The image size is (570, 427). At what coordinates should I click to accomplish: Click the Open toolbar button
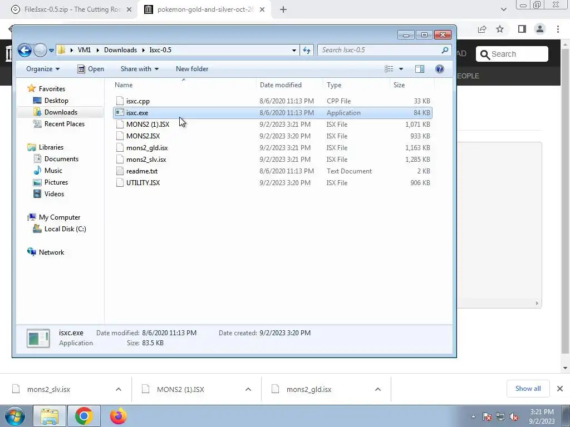tap(91, 68)
